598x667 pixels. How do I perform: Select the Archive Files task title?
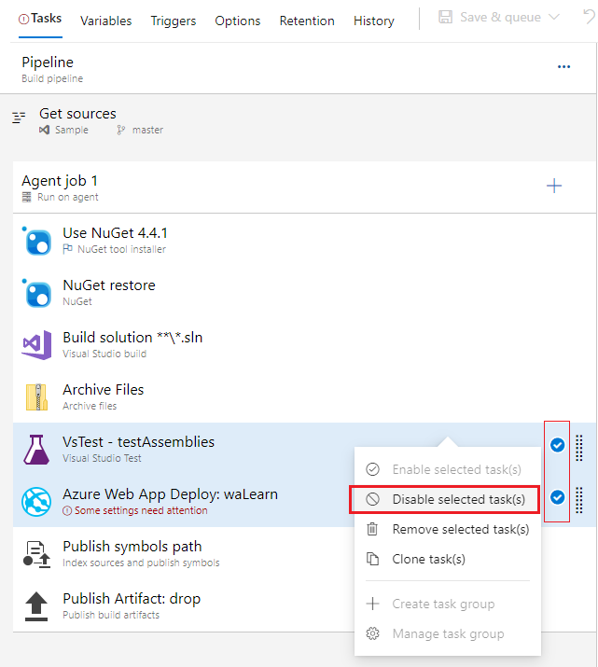[x=104, y=390]
